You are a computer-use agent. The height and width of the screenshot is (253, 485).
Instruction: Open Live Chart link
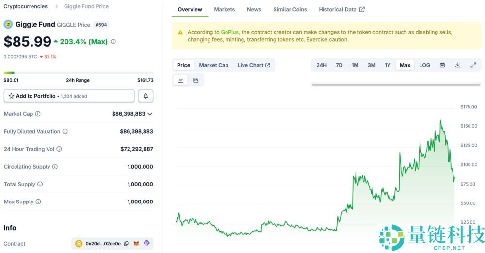253,65
